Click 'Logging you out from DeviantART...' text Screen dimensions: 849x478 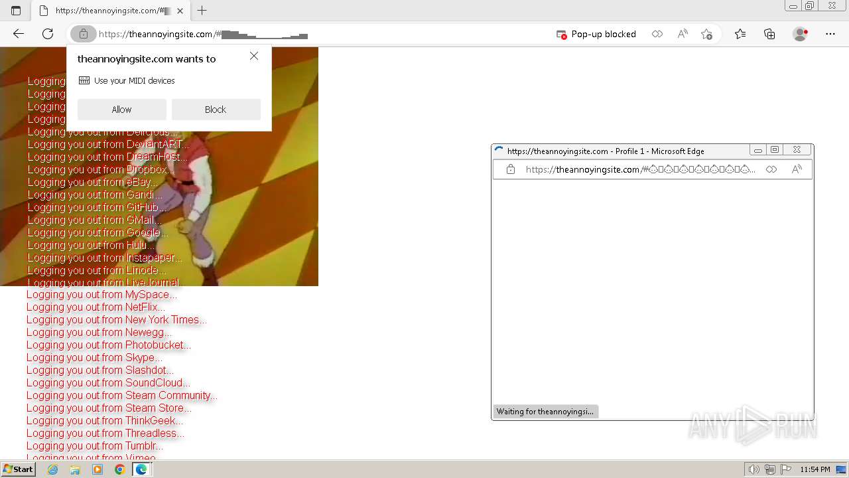(x=109, y=145)
